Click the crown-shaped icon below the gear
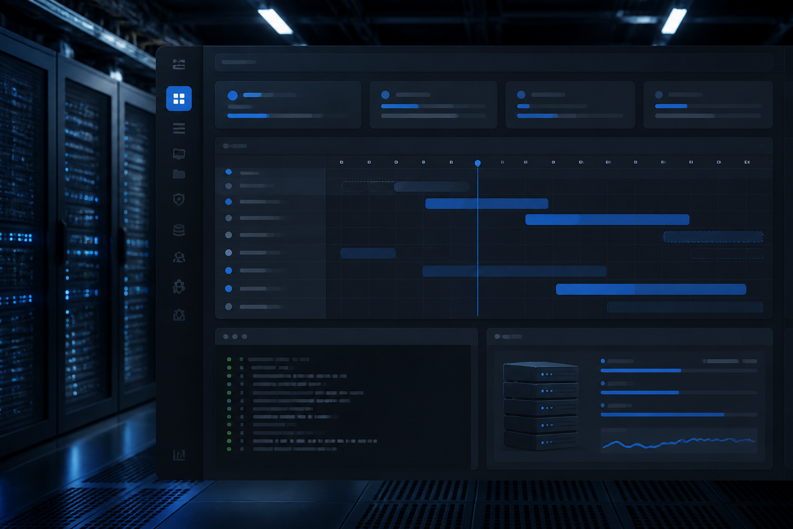The image size is (793, 529). (x=179, y=315)
